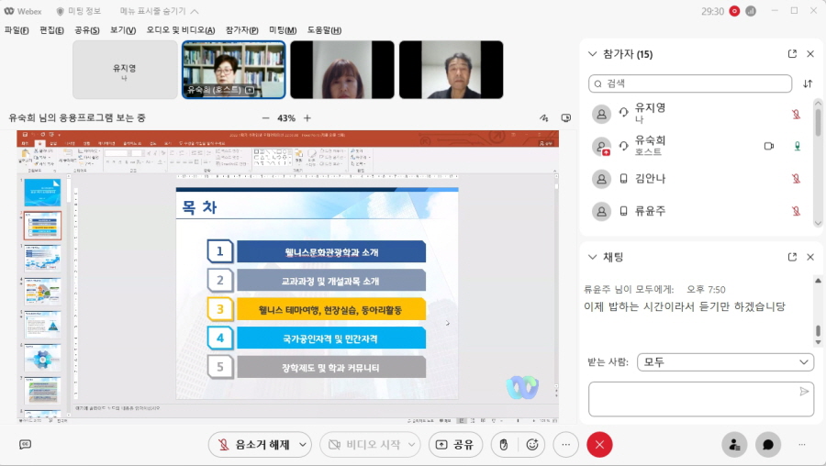Raise hand icon
This screenshot has height=466, width=826.
(x=504, y=445)
